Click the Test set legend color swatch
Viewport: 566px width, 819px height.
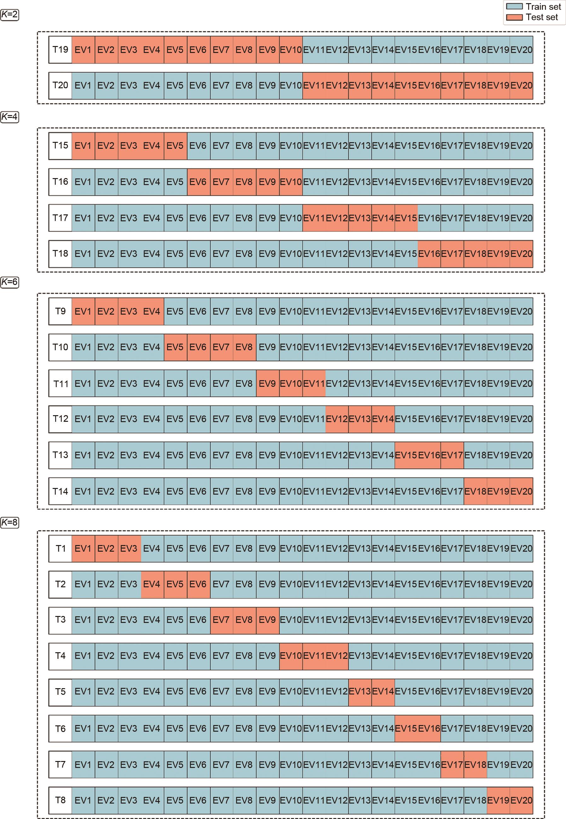point(514,17)
